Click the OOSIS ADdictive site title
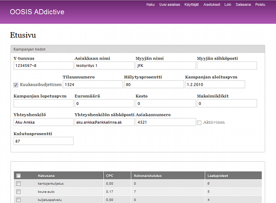Image resolution: width=276 pixels, height=203 pixels. pyautogui.click(x=37, y=12)
